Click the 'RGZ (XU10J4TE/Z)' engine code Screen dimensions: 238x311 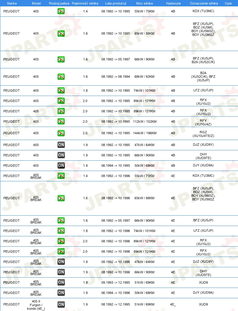coord(203,134)
